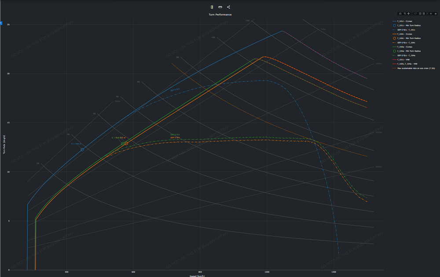The image size is (440, 277).
Task: Click the blue min turn radius circle marker on the plot
Action: click(x=82, y=149)
